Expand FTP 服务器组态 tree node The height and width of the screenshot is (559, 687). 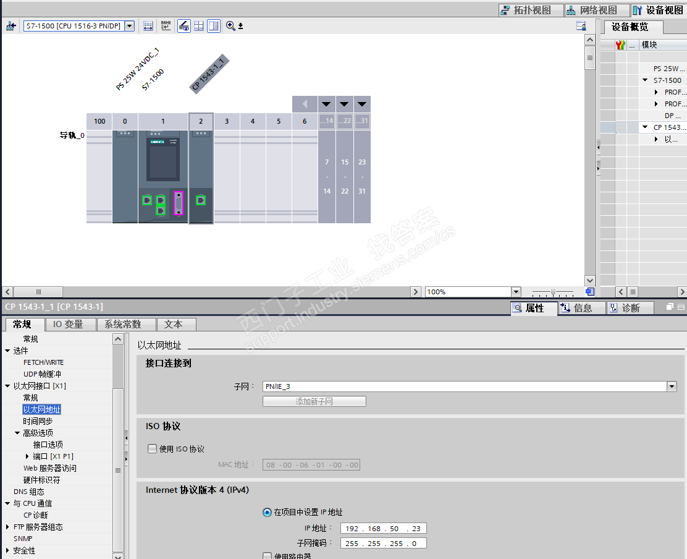pos(7,527)
